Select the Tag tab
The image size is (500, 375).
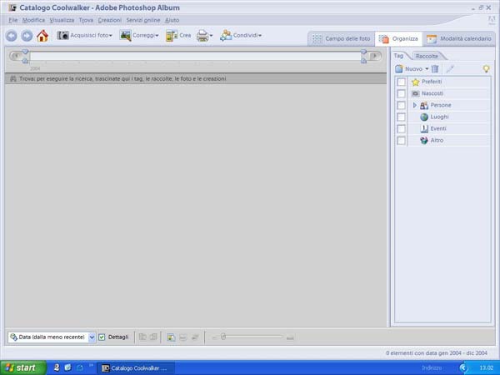click(398, 56)
